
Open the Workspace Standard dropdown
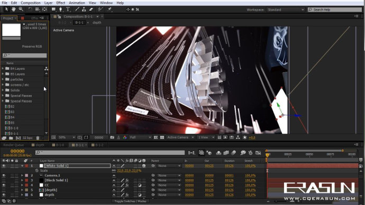click(x=286, y=10)
